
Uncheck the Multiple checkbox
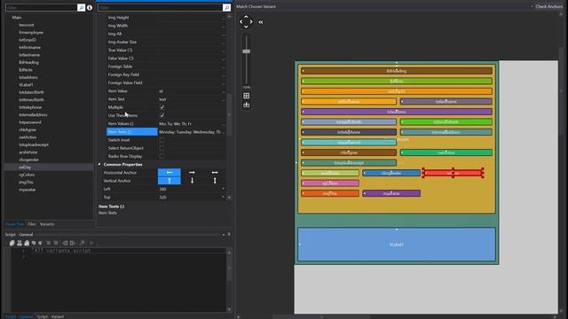[162, 107]
